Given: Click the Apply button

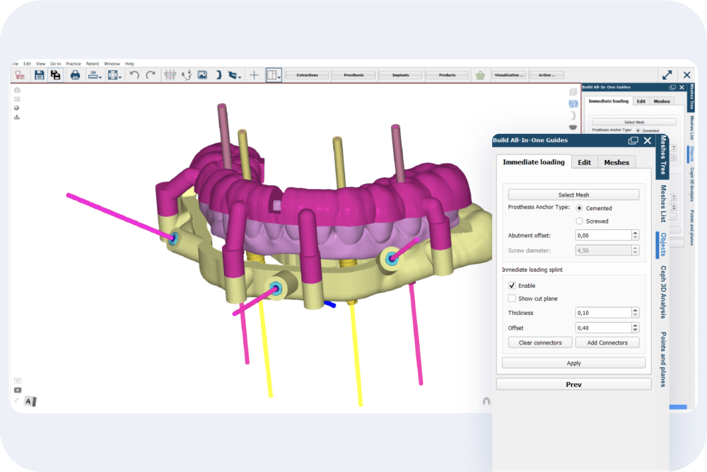Looking at the screenshot, I should coord(573,363).
